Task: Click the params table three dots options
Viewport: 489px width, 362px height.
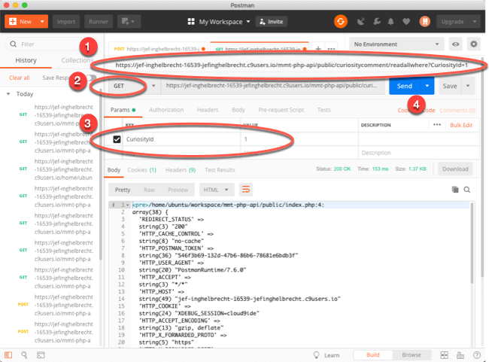Action: point(437,124)
